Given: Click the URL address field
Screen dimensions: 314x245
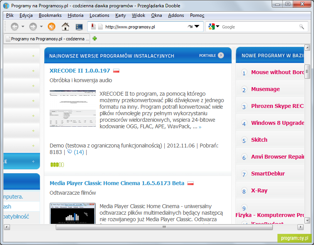Looking at the screenshot, I should point(145,27).
